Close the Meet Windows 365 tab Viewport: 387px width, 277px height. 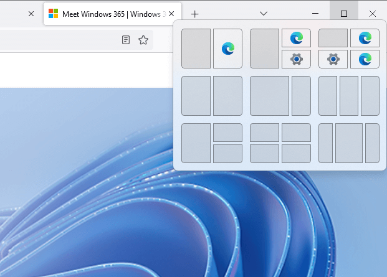click(x=171, y=14)
